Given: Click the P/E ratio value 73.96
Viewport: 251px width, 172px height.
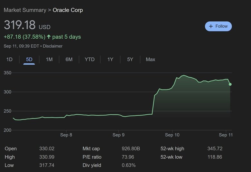Looking at the screenshot, I should click(128, 157).
